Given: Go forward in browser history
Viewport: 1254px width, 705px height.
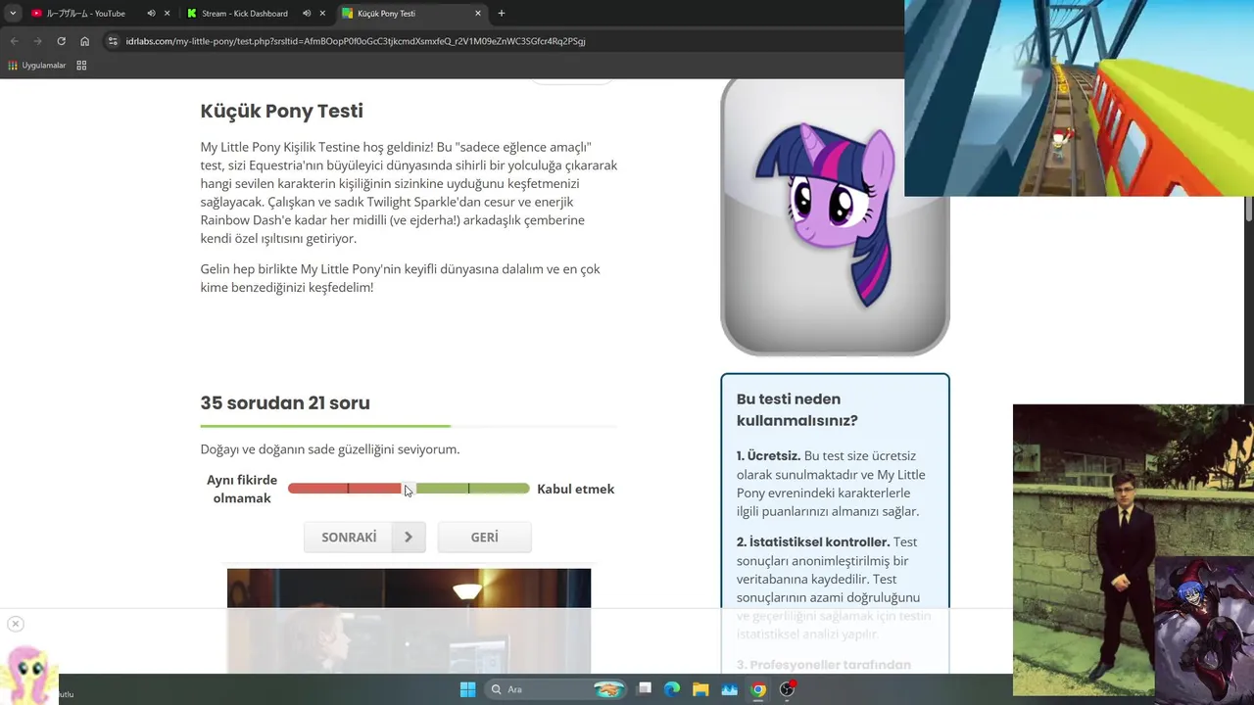Looking at the screenshot, I should click(37, 41).
